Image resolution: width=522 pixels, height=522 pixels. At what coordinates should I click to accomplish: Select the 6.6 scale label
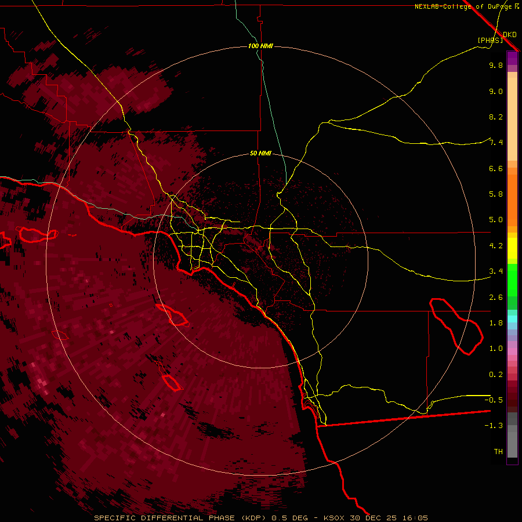click(x=496, y=168)
